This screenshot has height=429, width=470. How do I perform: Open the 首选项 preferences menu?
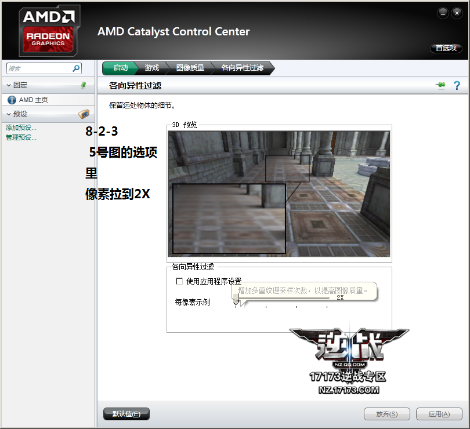pos(446,48)
